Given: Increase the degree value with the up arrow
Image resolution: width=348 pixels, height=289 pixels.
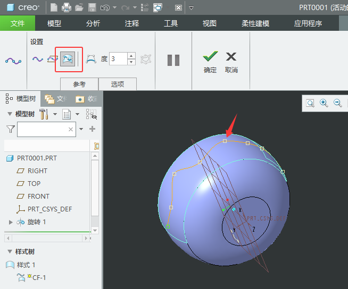Looking at the screenshot, I should coord(131,56).
